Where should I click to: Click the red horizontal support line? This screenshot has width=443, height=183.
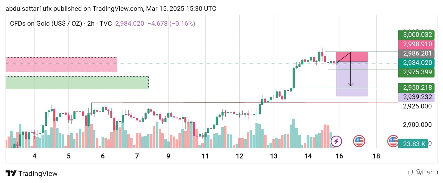tap(244, 103)
